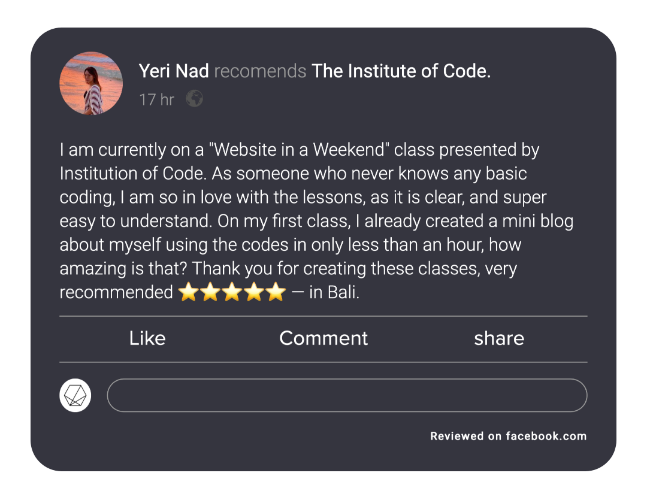
Task: Click the fifth and last gold star
Action: [275, 293]
